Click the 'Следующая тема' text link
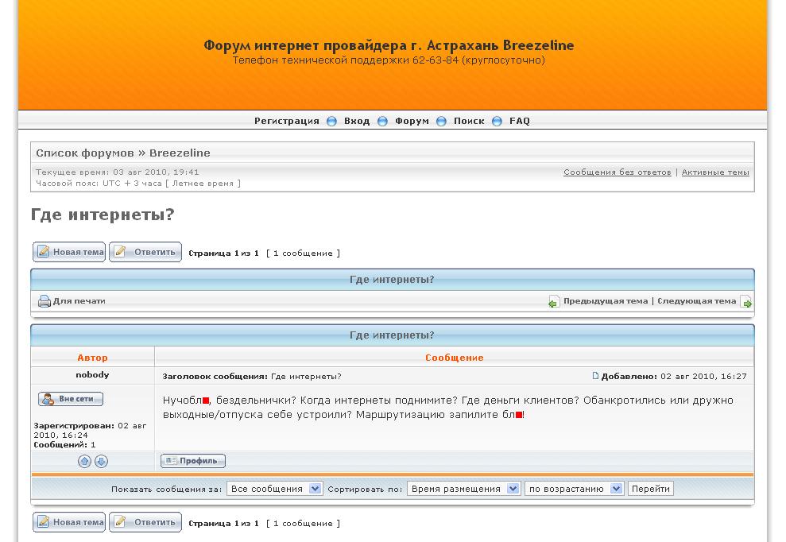Screen dimensions: 786x542 click(697, 301)
